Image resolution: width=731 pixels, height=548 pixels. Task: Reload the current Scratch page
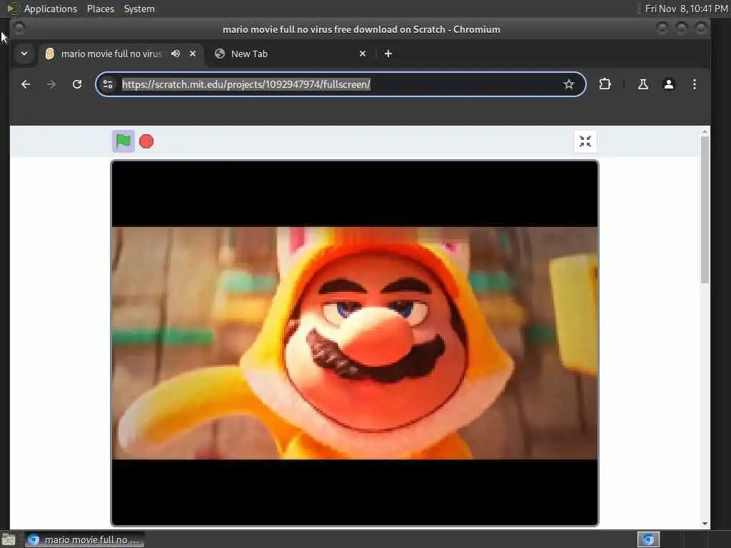pyautogui.click(x=77, y=84)
